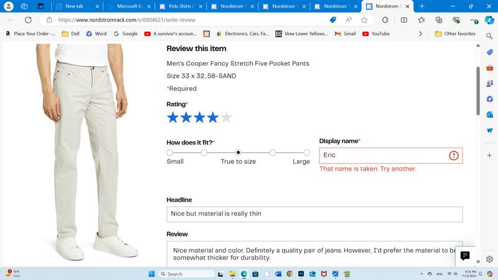Click the taskbar Search box
The height and width of the screenshot is (280, 498).
click(x=186, y=274)
